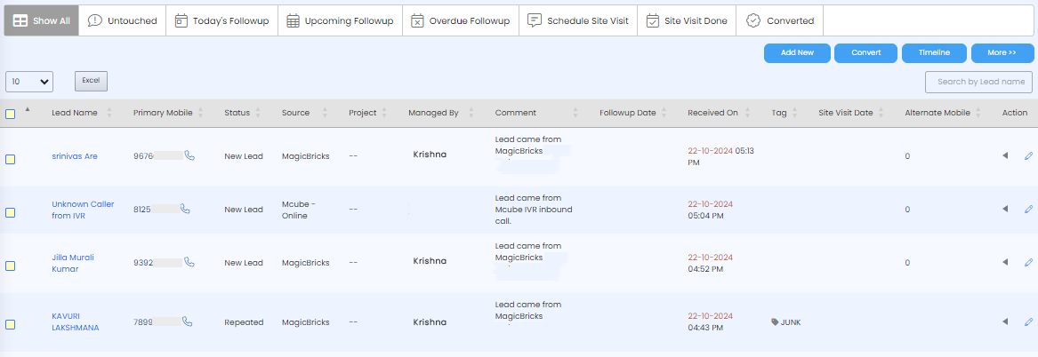This screenshot has height=357, width=1038.
Task: Open Schedule Site Visit tab
Action: click(x=578, y=20)
